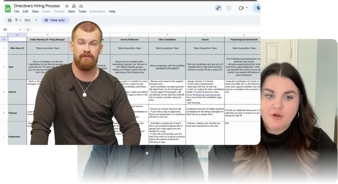Click the Directive's Hiring Process title
Screen dimensions: 338x184
click(37, 6)
